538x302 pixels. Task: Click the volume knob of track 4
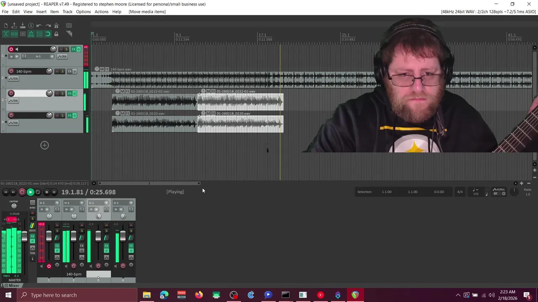(x=49, y=115)
